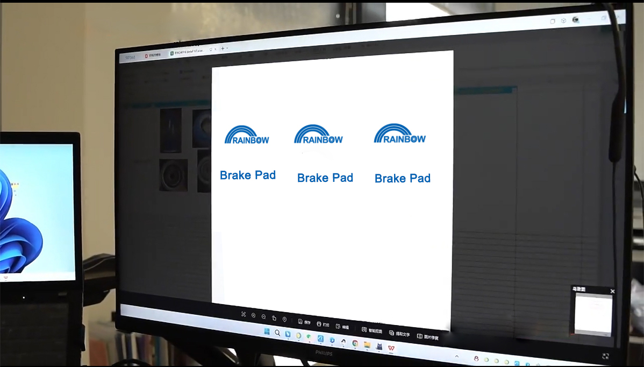Viewport: 644px width, 367px height.
Task: Click the first RAINBOW logo in the image
Action: click(246, 135)
